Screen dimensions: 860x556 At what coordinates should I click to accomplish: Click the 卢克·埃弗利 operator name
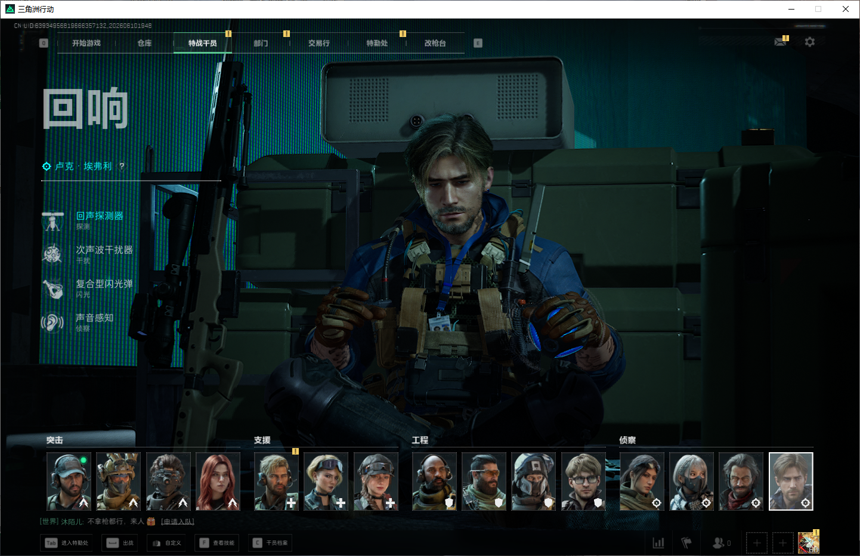point(83,166)
